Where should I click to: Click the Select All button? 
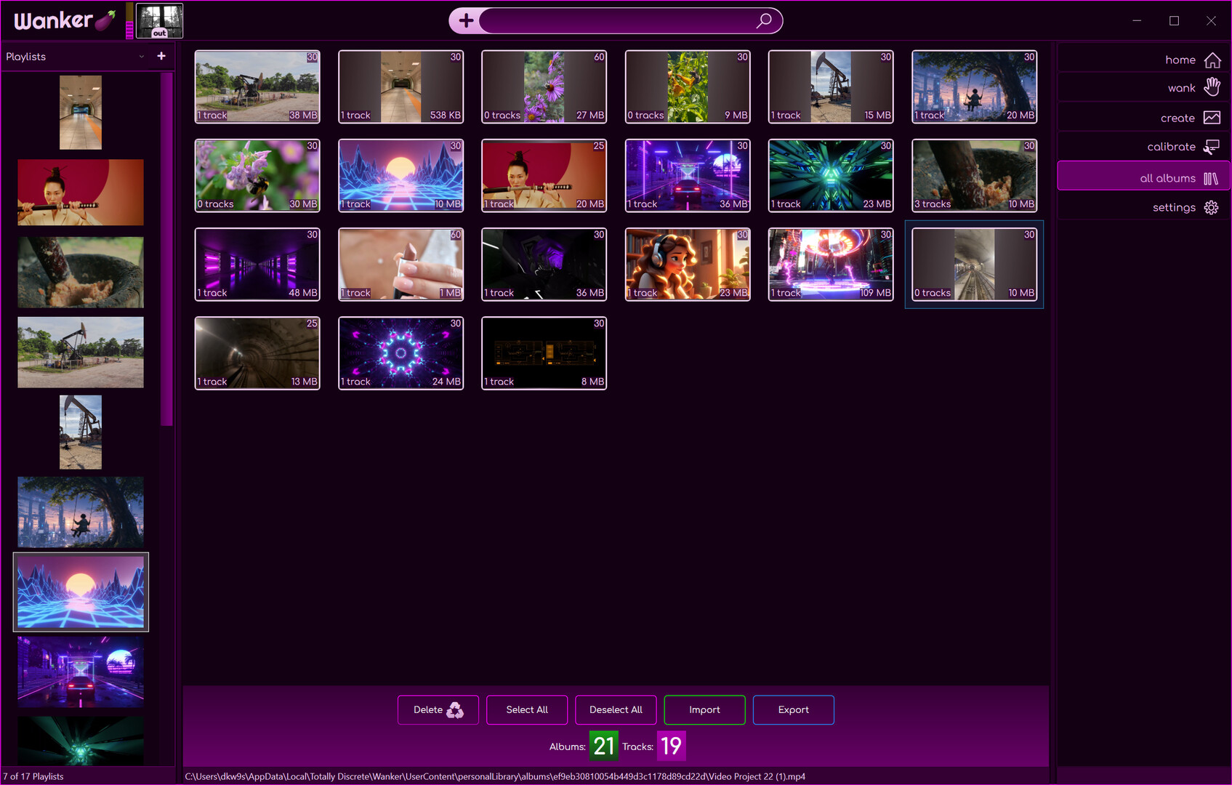[x=527, y=710]
